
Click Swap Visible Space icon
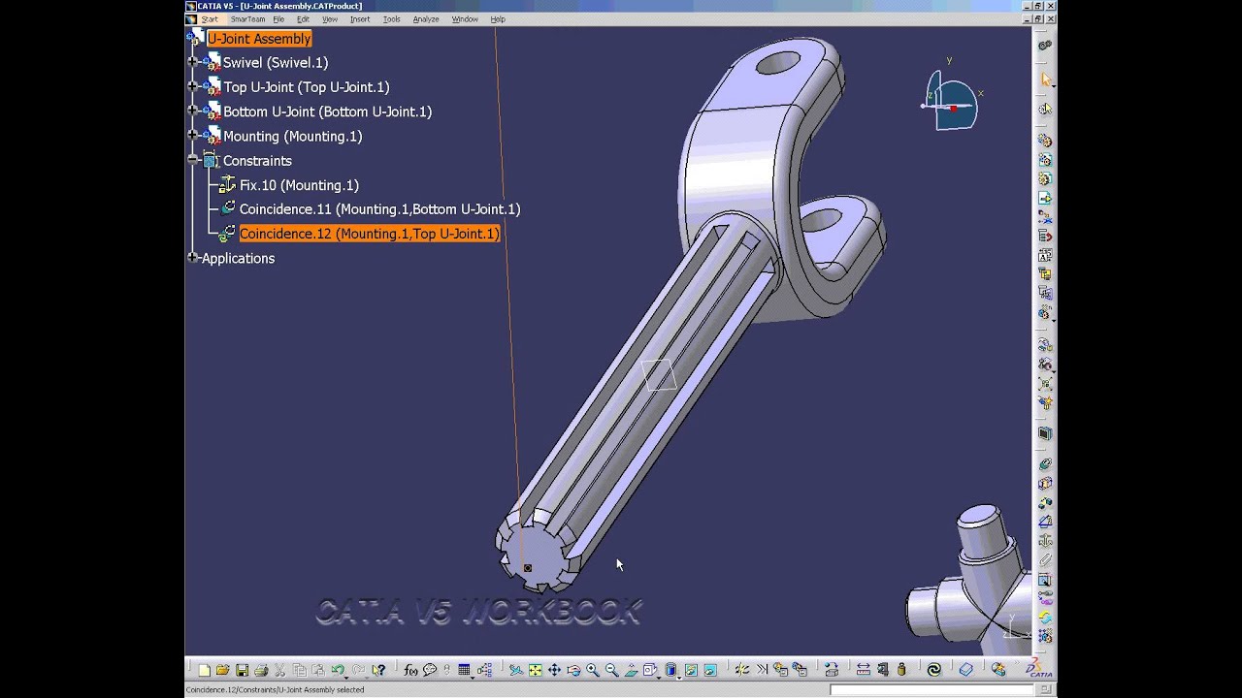(710, 670)
